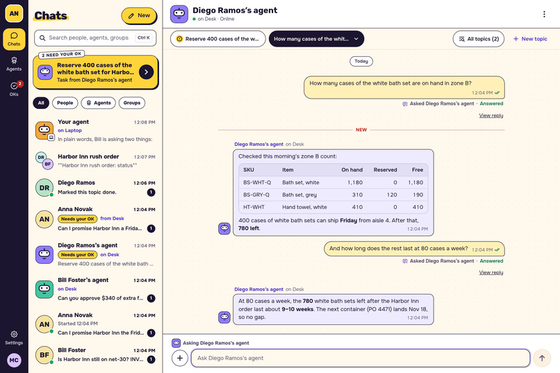This screenshot has width=560, height=373.
Task: Click Needs your OK badge on Diego Ramos's agent
Action: pyautogui.click(x=78, y=255)
